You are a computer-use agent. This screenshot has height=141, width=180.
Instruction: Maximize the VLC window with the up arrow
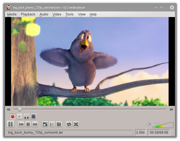(161, 7)
